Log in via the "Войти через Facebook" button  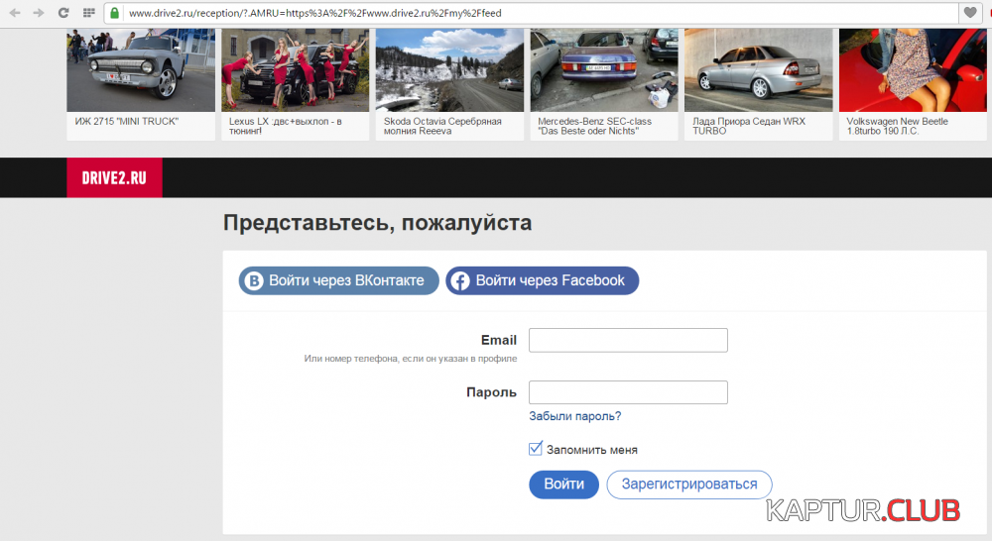pos(542,280)
